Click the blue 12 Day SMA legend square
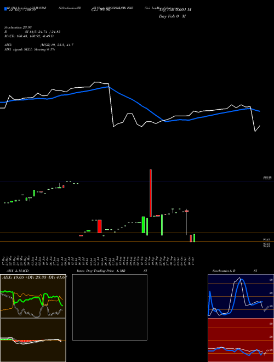This screenshot has height=362, width=274. [x=5, y=9]
